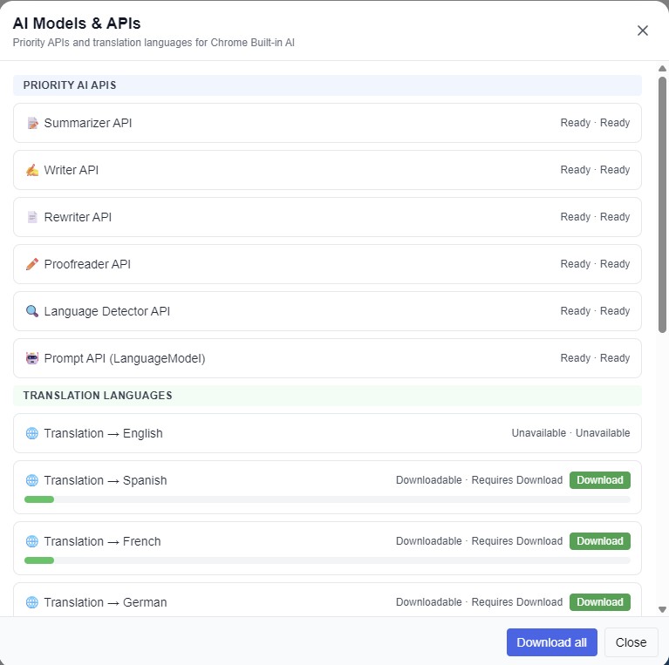The width and height of the screenshot is (669, 665).
Task: Click Ready · Ready status of Summarizer API
Action: click(595, 123)
